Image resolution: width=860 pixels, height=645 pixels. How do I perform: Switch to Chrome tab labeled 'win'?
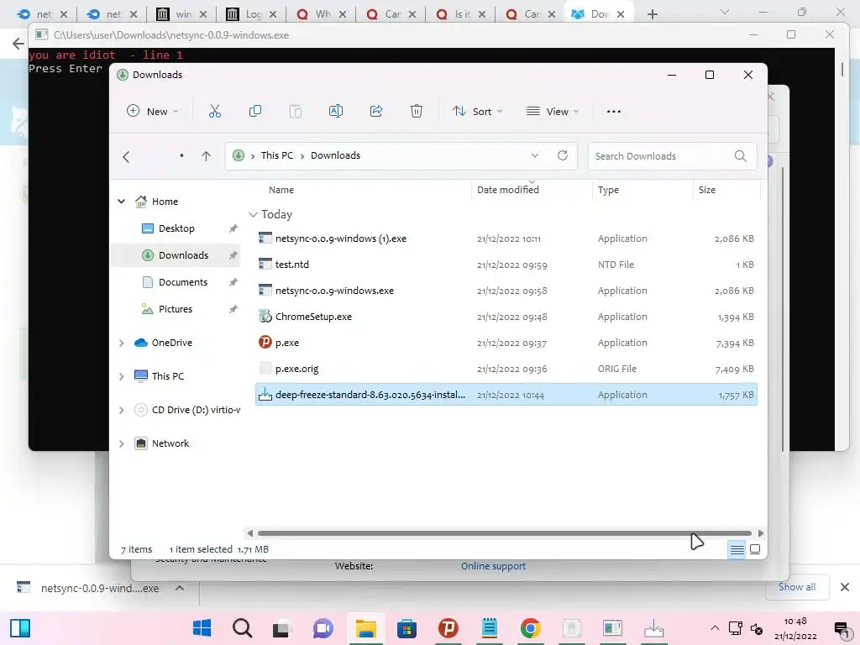point(181,14)
